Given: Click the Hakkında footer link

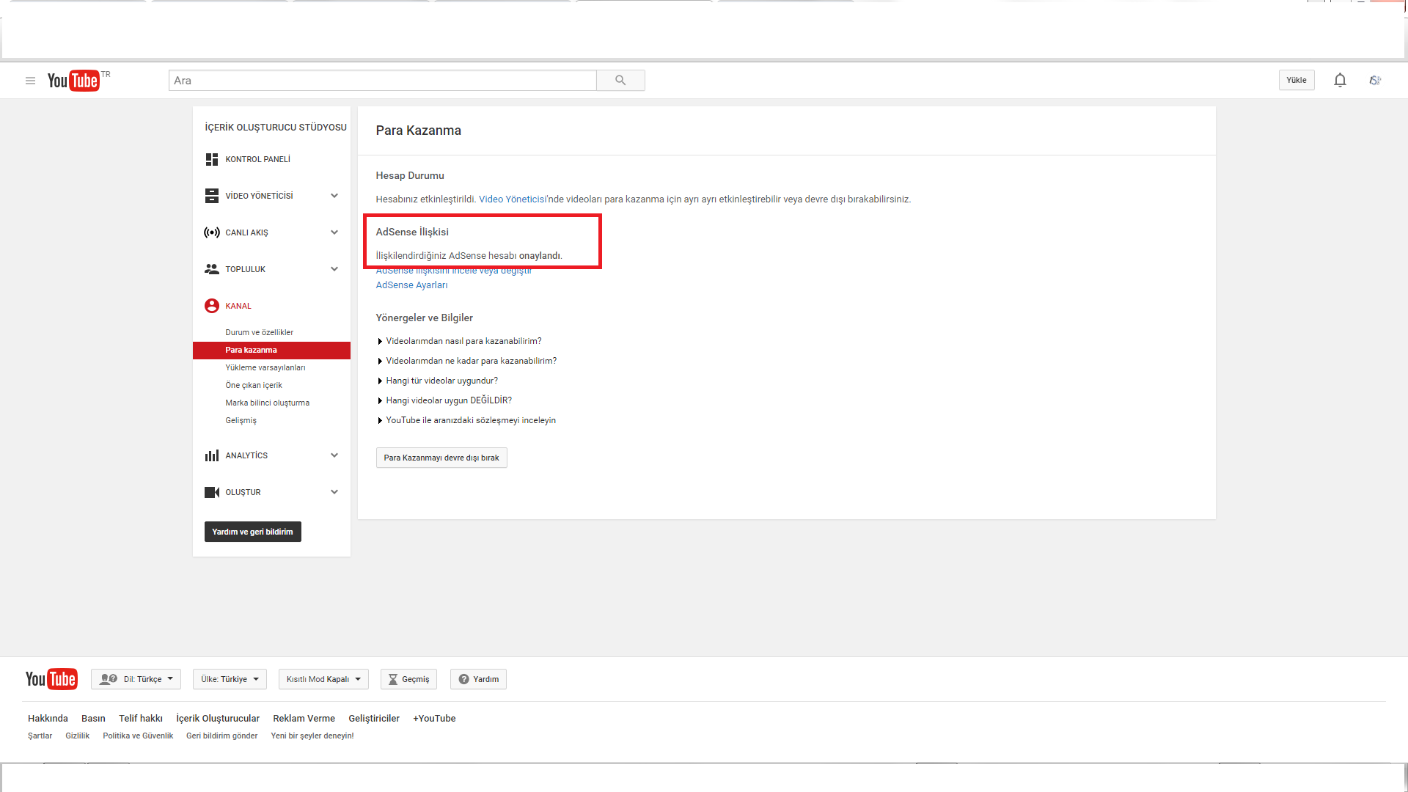Looking at the screenshot, I should [x=48, y=719].
